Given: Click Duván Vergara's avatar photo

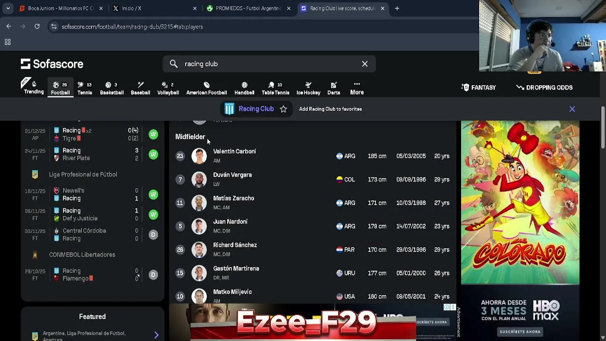Looking at the screenshot, I should pos(199,179).
